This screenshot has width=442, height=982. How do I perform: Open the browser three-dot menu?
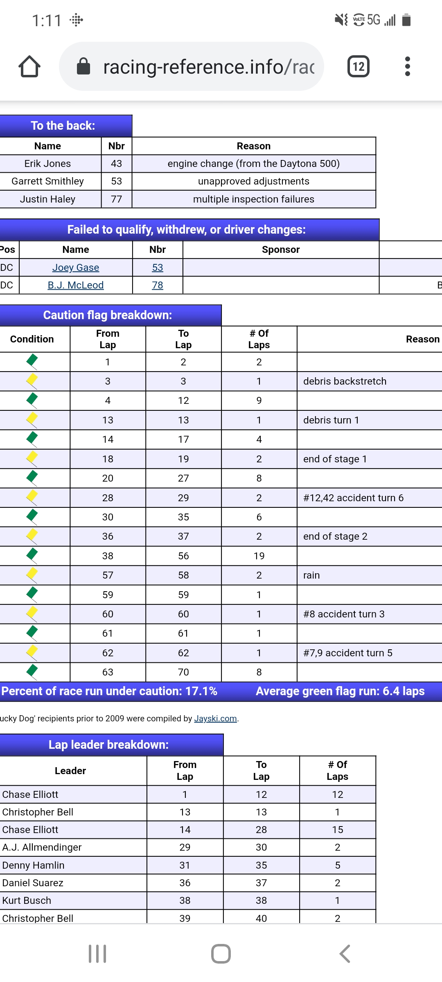point(407,66)
